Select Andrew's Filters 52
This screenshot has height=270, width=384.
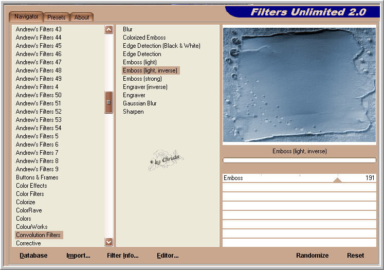[x=39, y=112]
